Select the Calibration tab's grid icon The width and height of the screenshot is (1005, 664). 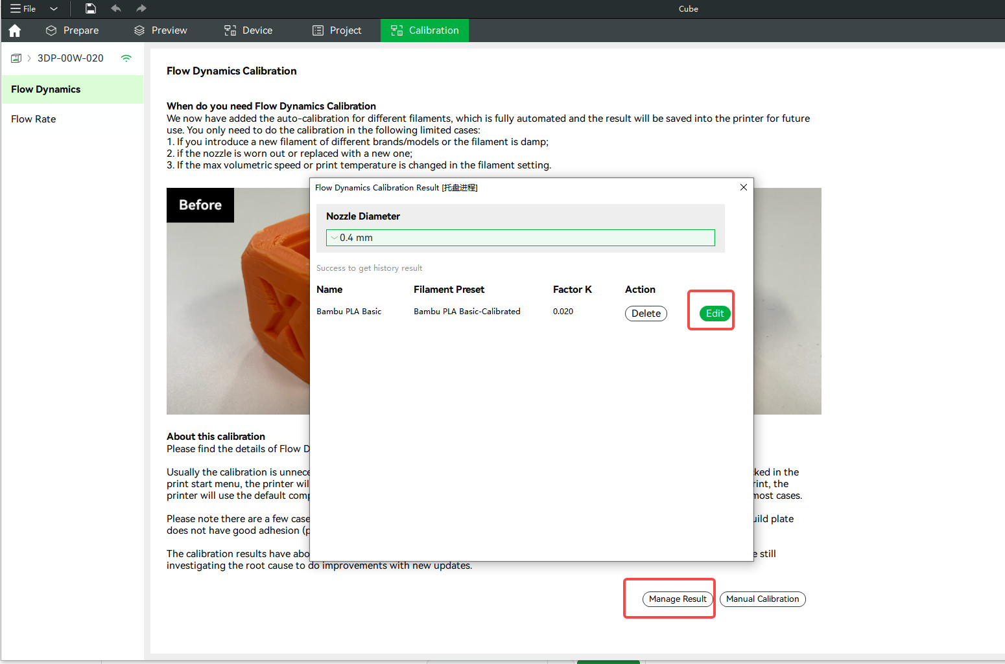point(396,30)
